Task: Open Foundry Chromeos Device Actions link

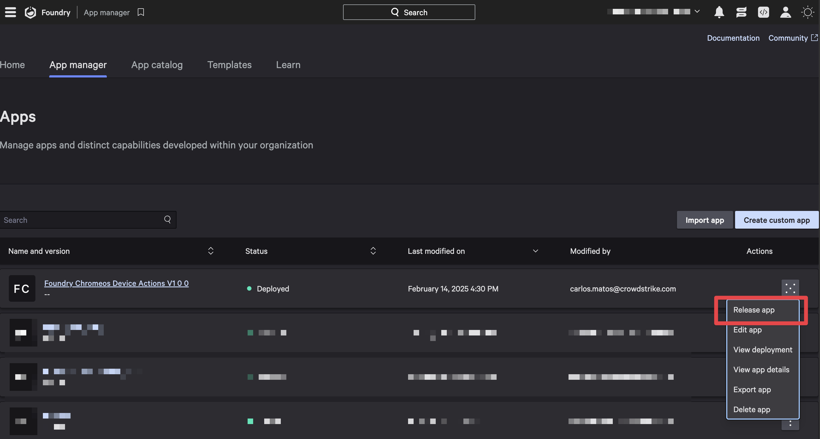Action: click(x=116, y=283)
